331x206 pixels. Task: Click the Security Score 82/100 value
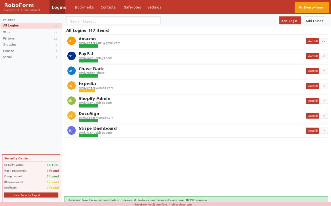(52, 165)
